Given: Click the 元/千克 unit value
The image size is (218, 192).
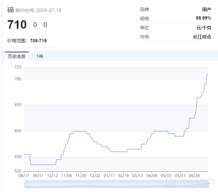Looking at the screenshot, I should [204, 28].
